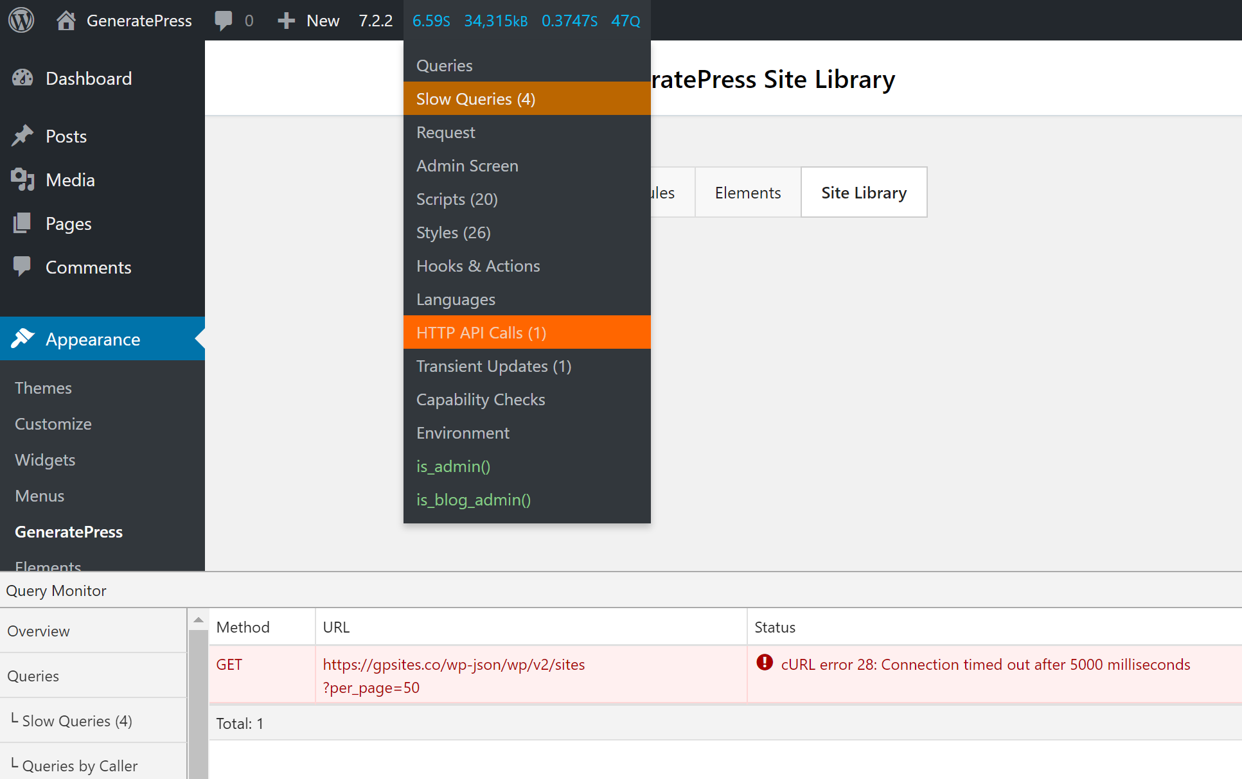Open the Media menu
The height and width of the screenshot is (779, 1242).
[x=102, y=180]
